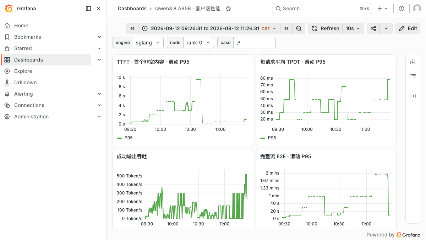Click the 成功输出吞吐 panel title

(x=132, y=156)
